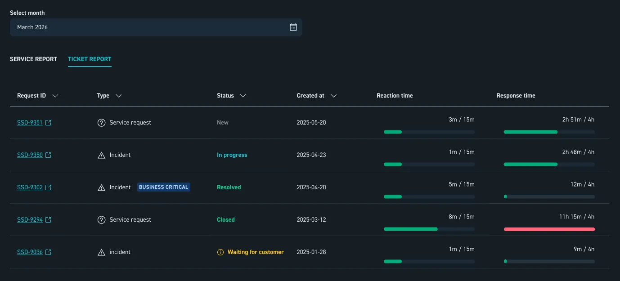This screenshot has height=281, width=620.
Task: Open ticket SSD-9350 link
Action: point(30,155)
